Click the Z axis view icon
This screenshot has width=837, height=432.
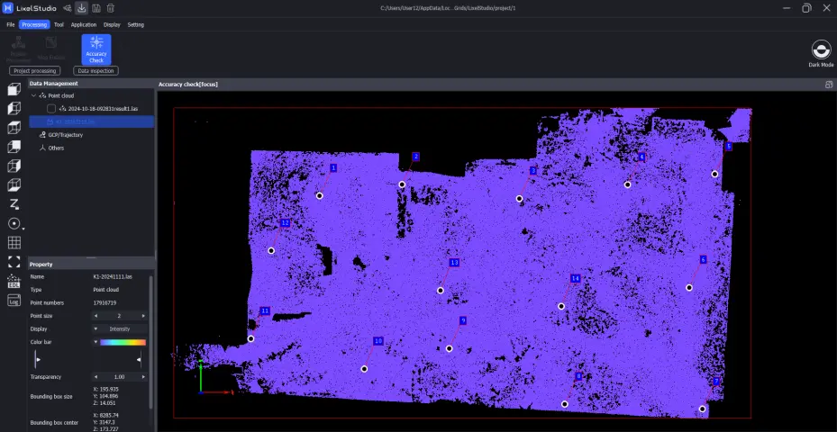click(x=14, y=204)
